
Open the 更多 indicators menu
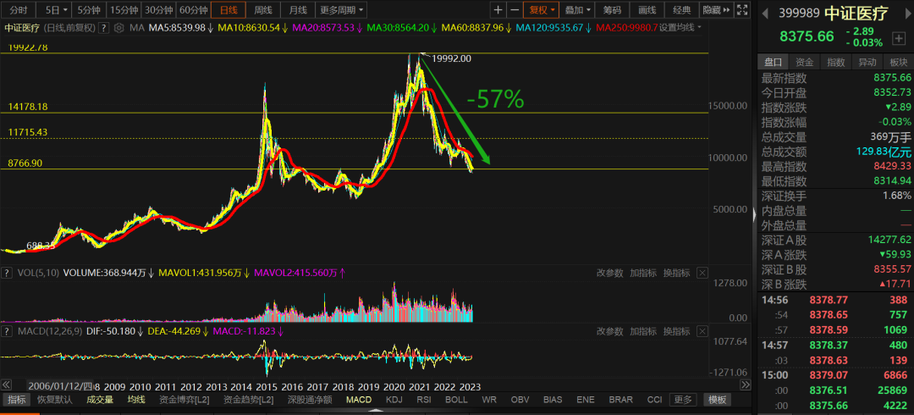pyautogui.click(x=683, y=400)
